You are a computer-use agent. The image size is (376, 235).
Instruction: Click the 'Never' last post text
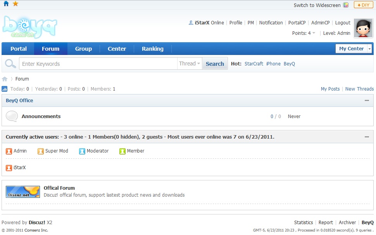point(294,117)
